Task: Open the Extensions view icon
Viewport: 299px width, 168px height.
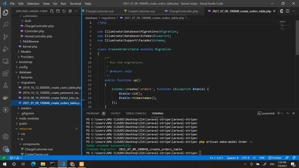Action: [6, 73]
